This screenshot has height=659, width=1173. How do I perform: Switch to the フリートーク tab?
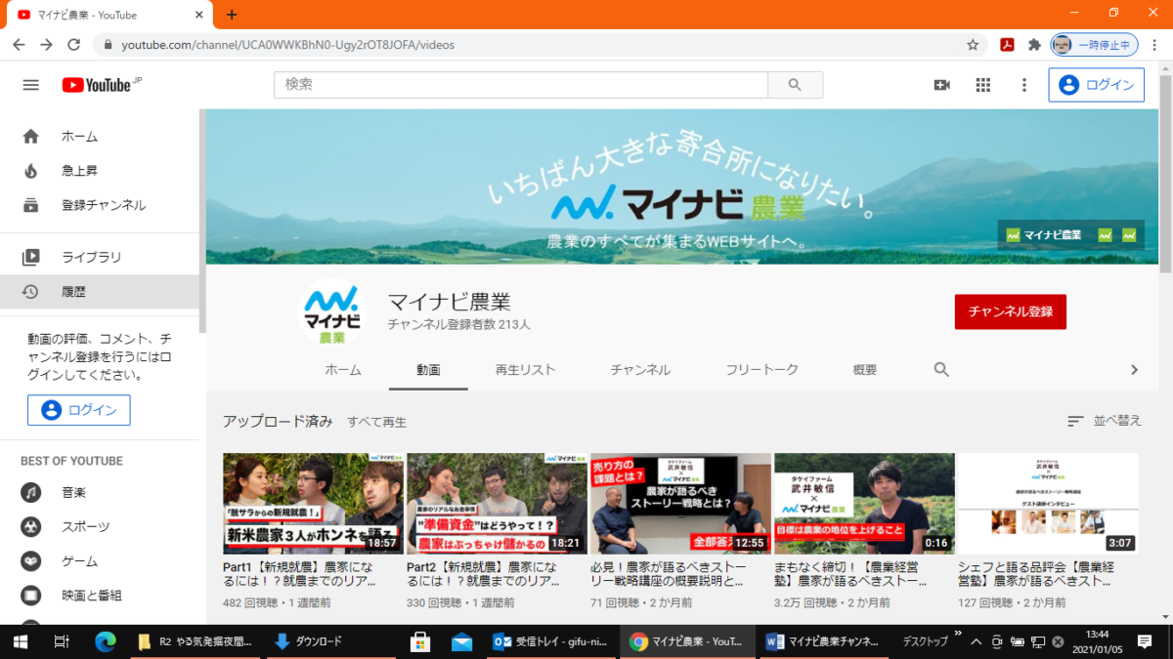[761, 370]
